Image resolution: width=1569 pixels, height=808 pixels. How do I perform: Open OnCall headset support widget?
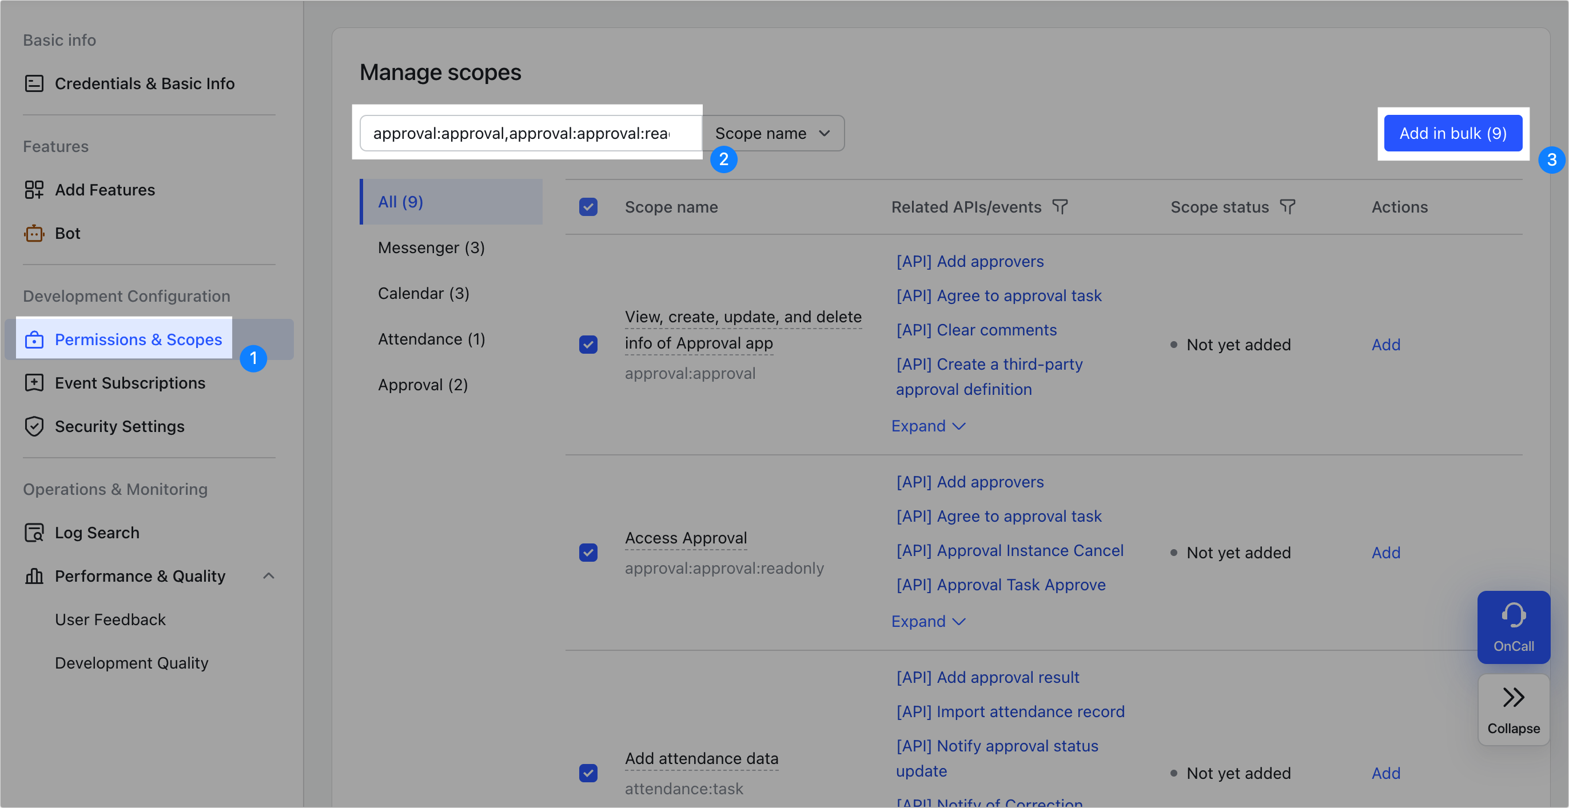1513,626
